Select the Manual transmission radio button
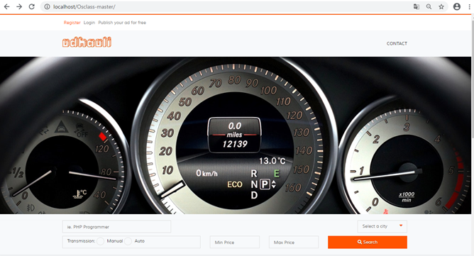The width and height of the screenshot is (474, 256). pyautogui.click(x=101, y=241)
